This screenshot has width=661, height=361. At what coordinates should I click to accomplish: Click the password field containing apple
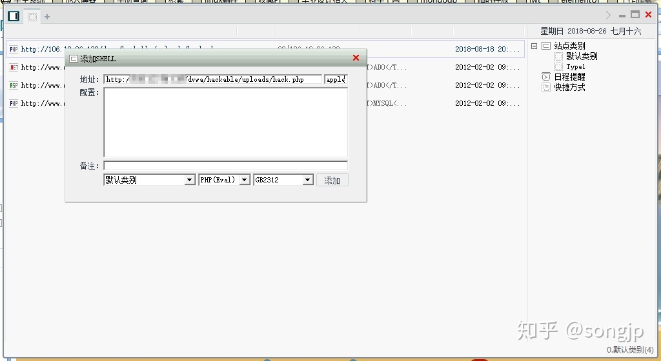point(336,80)
